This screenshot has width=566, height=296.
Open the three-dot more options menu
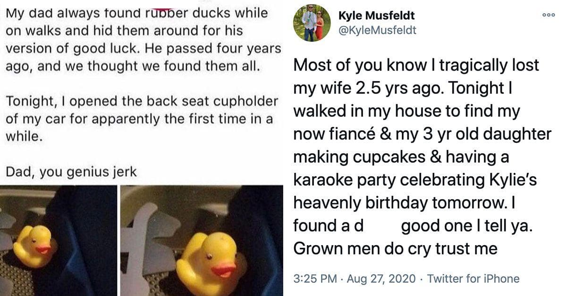[x=548, y=15]
